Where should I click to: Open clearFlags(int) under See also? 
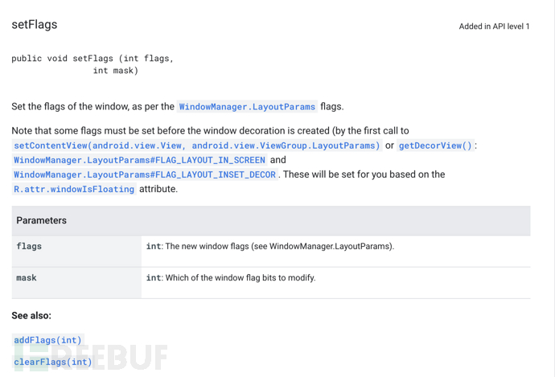[53, 362]
